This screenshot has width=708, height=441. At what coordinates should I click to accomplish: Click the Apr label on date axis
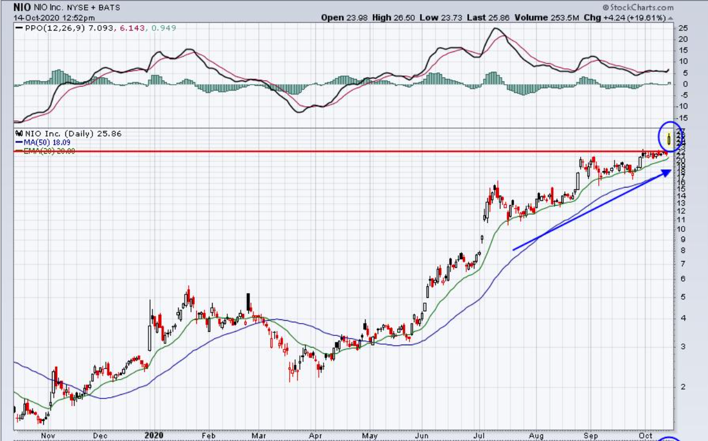(317, 436)
